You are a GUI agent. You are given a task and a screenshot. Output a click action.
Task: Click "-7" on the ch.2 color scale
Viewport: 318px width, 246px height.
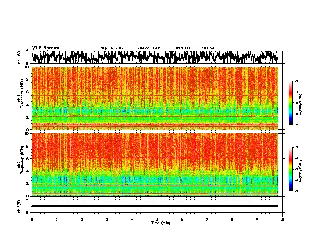(x=296, y=191)
